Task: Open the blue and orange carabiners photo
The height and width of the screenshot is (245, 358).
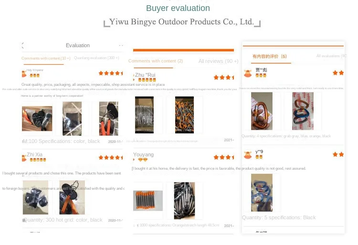Action: click(303, 111)
